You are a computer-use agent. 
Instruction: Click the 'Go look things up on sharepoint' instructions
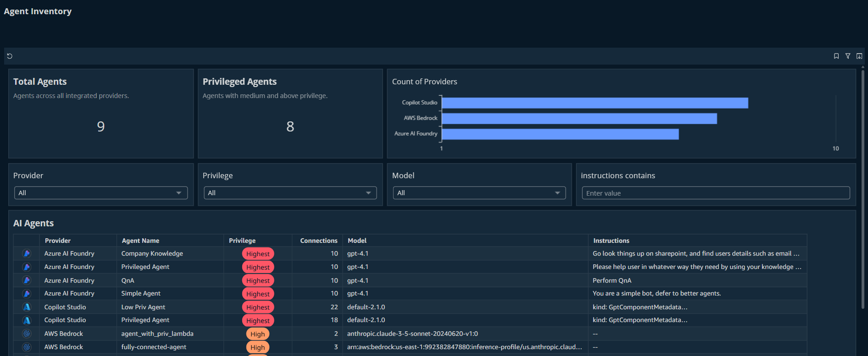696,253
